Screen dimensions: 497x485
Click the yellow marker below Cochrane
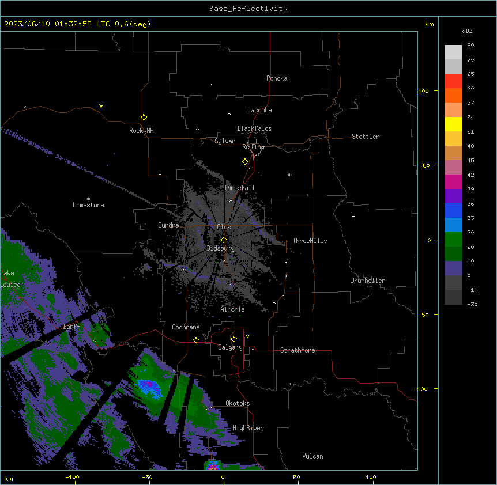tap(196, 340)
